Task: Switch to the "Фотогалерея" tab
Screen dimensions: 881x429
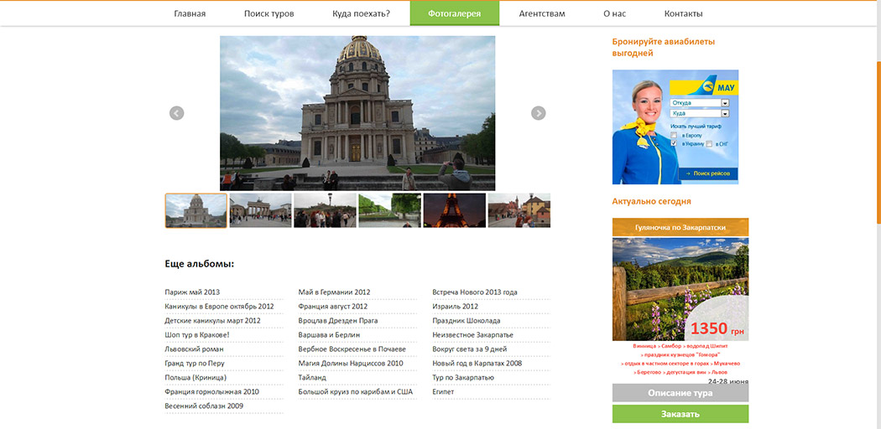Action: pos(454,13)
